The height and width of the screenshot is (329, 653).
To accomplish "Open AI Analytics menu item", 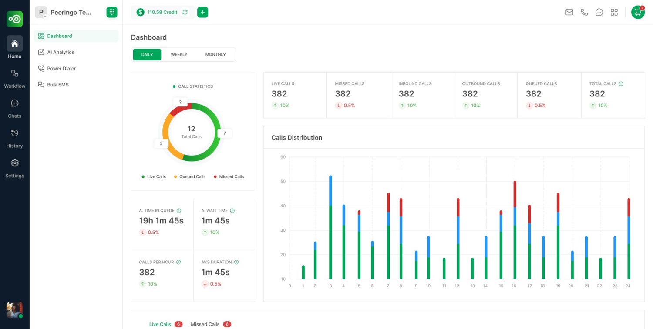I will click(61, 52).
